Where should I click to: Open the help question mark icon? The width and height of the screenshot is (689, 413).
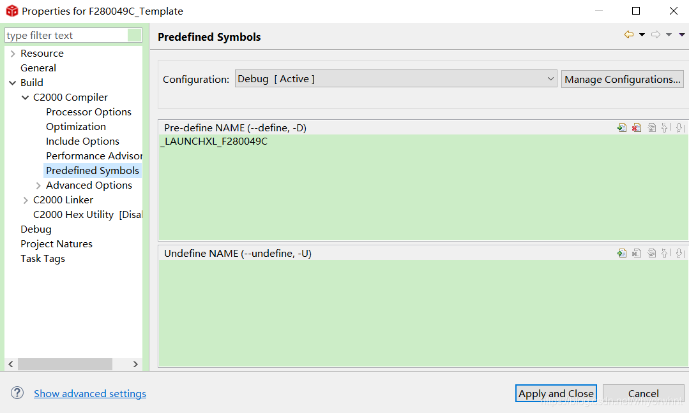point(17,393)
